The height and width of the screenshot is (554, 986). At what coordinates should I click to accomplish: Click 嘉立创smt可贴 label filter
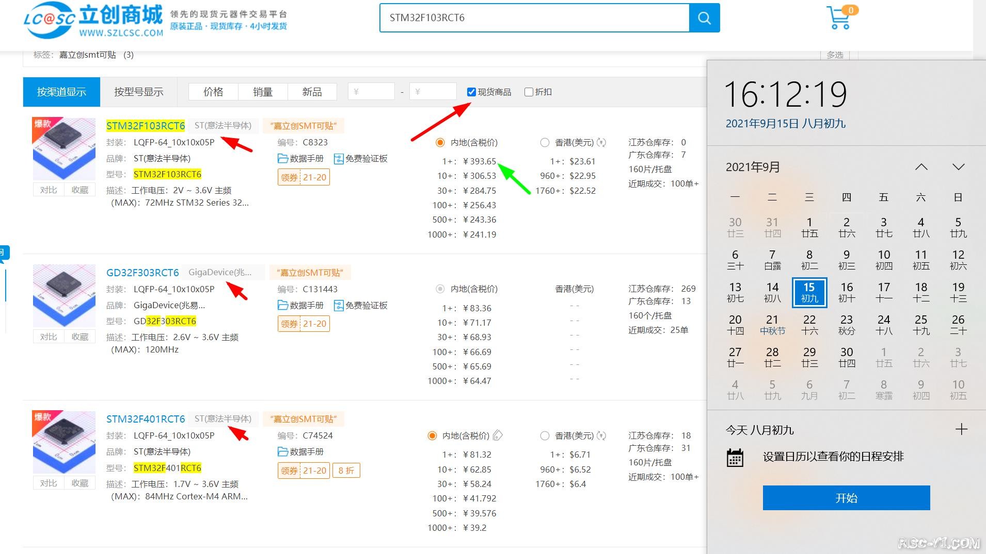pyautogui.click(x=87, y=55)
